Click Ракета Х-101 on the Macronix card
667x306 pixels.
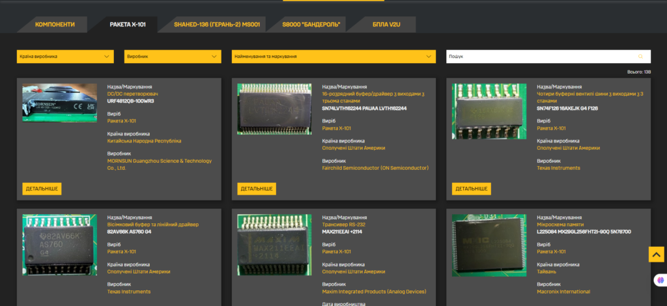(551, 251)
